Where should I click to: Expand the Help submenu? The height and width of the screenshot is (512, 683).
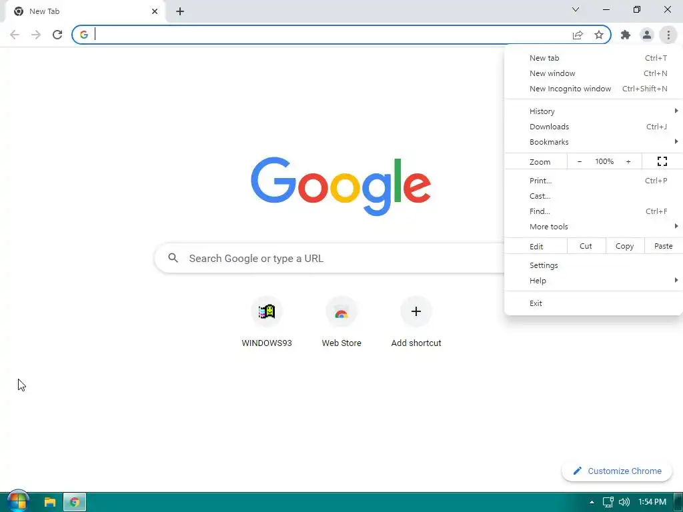pyautogui.click(x=593, y=281)
